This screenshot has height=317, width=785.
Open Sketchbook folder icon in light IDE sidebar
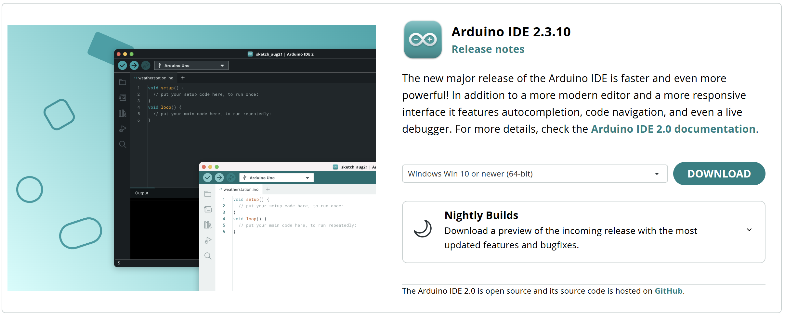click(x=208, y=194)
